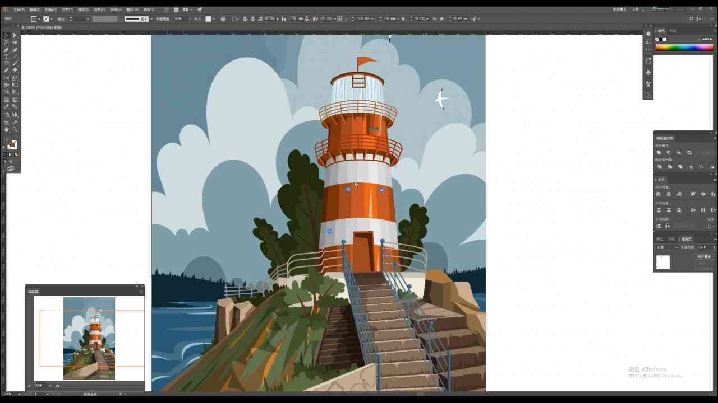Click the Unite shape mode in Pathfinder
This screenshot has width=718, height=403.
[659, 152]
